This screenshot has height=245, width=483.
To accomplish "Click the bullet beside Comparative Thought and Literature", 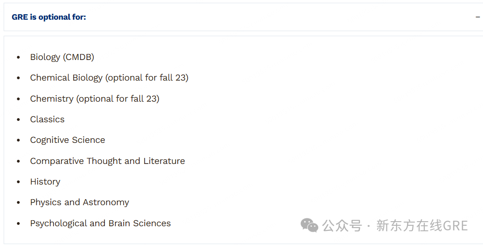I will 18,162.
